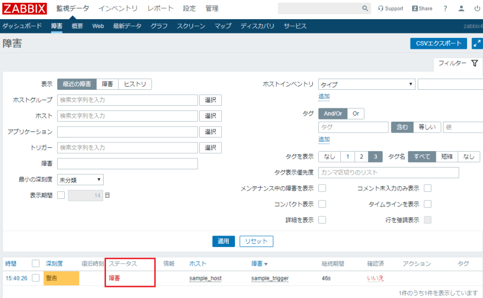Open the 設定 top menu
The image size is (483, 298).
pos(189,8)
